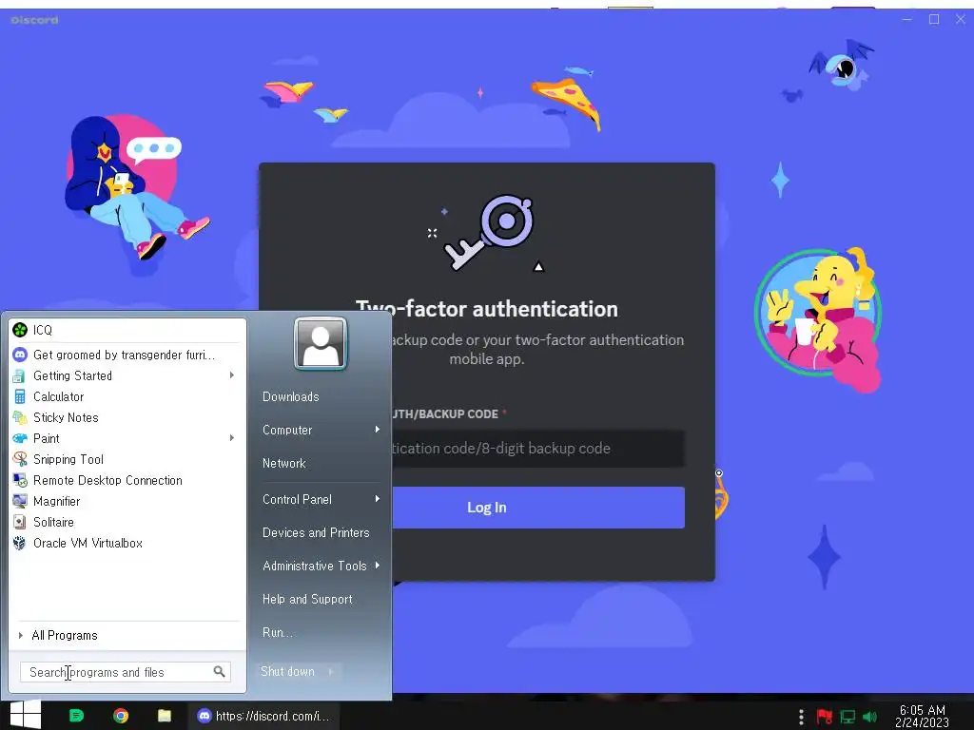The image size is (974, 730).
Task: Open Control Panel from the Start menu
Action: click(297, 499)
